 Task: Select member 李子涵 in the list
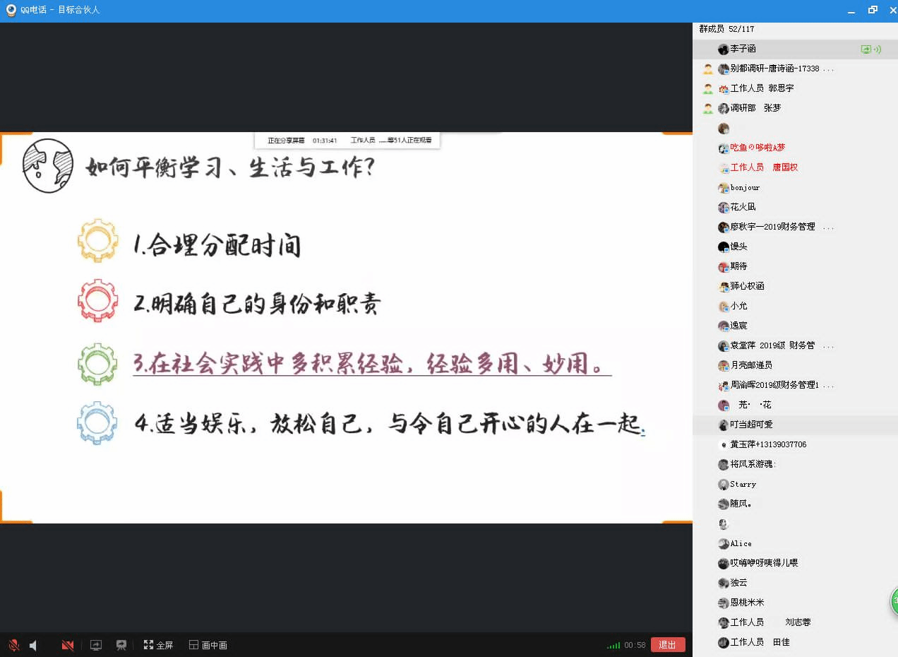pos(743,49)
